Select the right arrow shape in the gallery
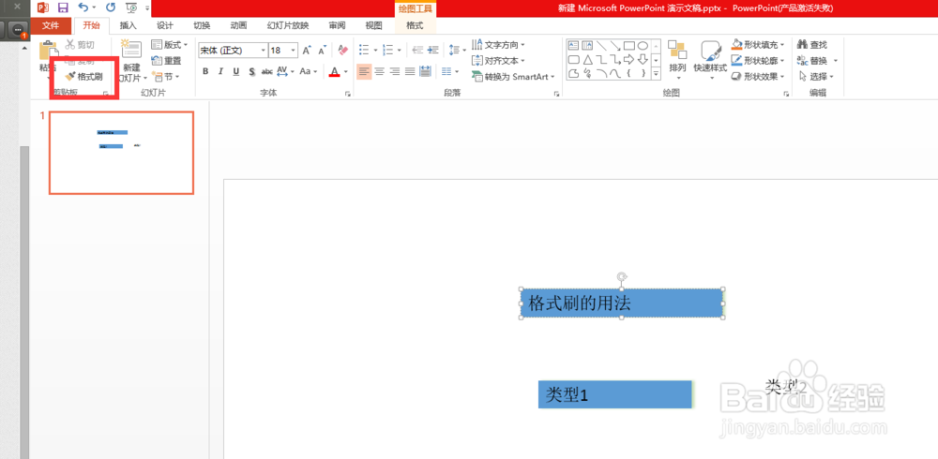Image resolution: width=938 pixels, height=459 pixels. pyautogui.click(x=628, y=59)
